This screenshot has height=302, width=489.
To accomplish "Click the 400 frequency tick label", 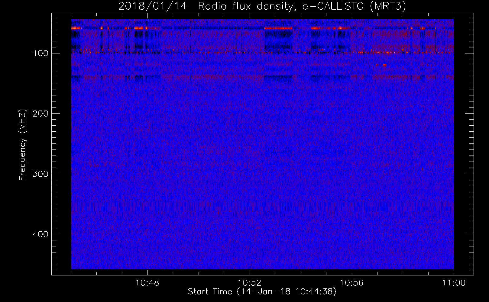I will tap(40, 234).
